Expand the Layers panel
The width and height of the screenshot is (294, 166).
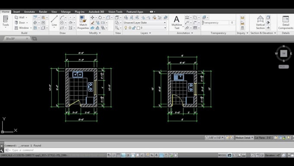pyautogui.click(x=146, y=33)
